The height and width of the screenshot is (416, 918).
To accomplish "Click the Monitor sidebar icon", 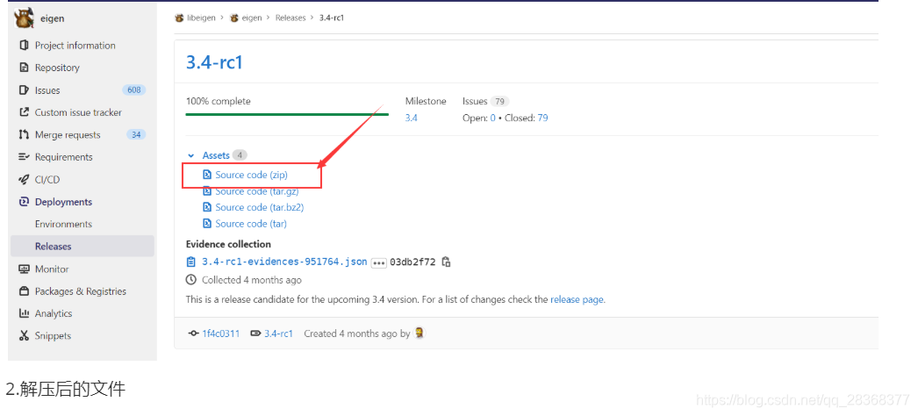I will (24, 269).
